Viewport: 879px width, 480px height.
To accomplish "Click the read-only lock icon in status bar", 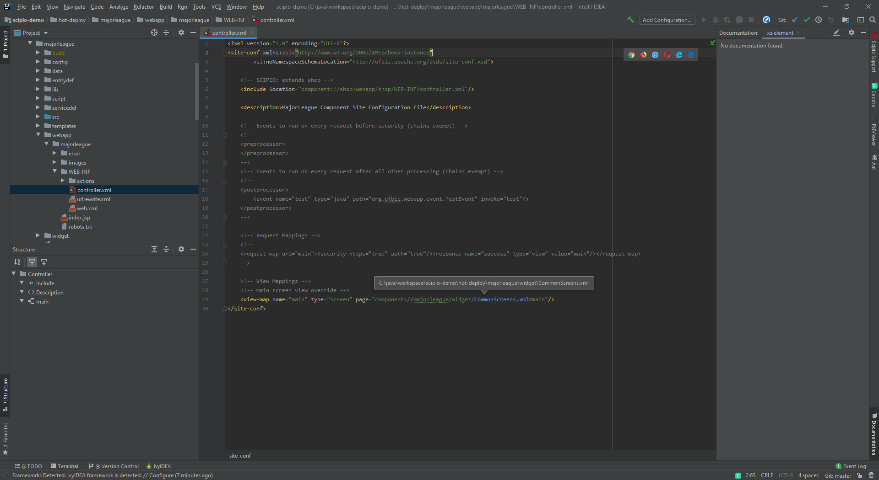I will [860, 475].
